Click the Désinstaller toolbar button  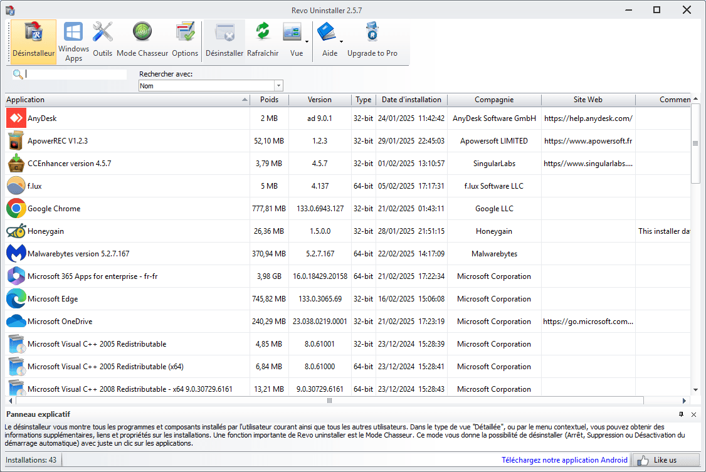tap(224, 41)
